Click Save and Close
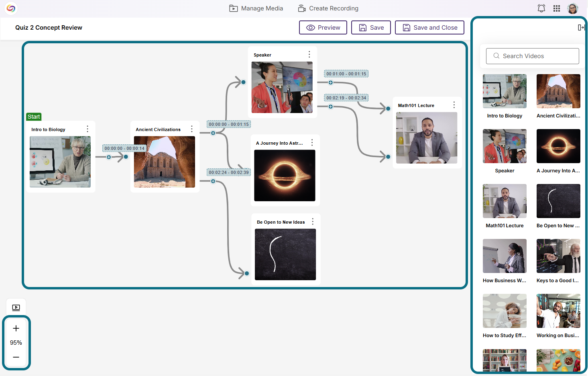The height and width of the screenshot is (376, 588). (429, 28)
